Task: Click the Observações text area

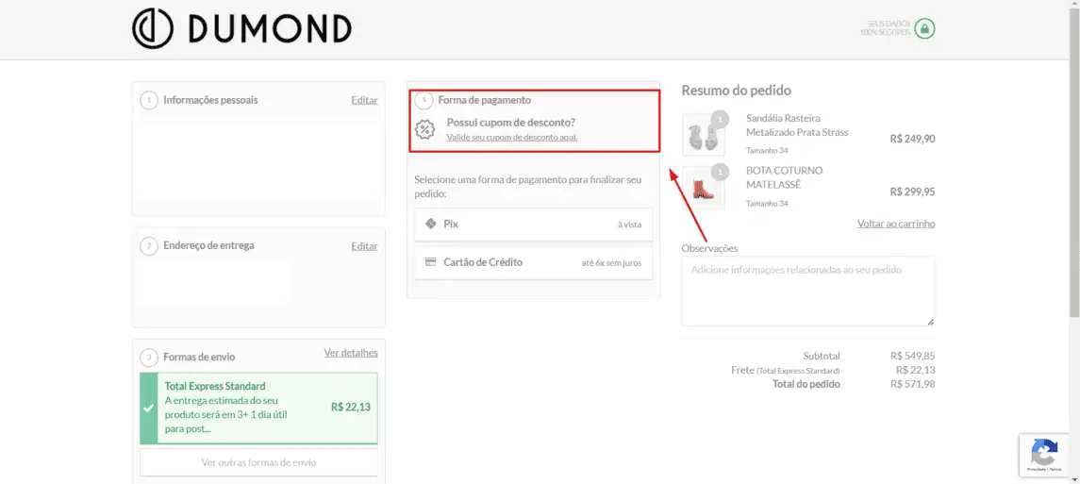Action: click(808, 292)
